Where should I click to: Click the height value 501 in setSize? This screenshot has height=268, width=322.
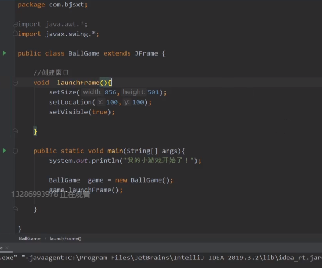[x=153, y=92]
